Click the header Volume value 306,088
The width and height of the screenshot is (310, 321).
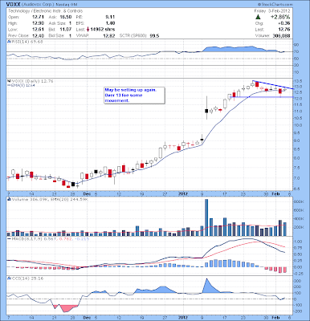(x=281, y=35)
